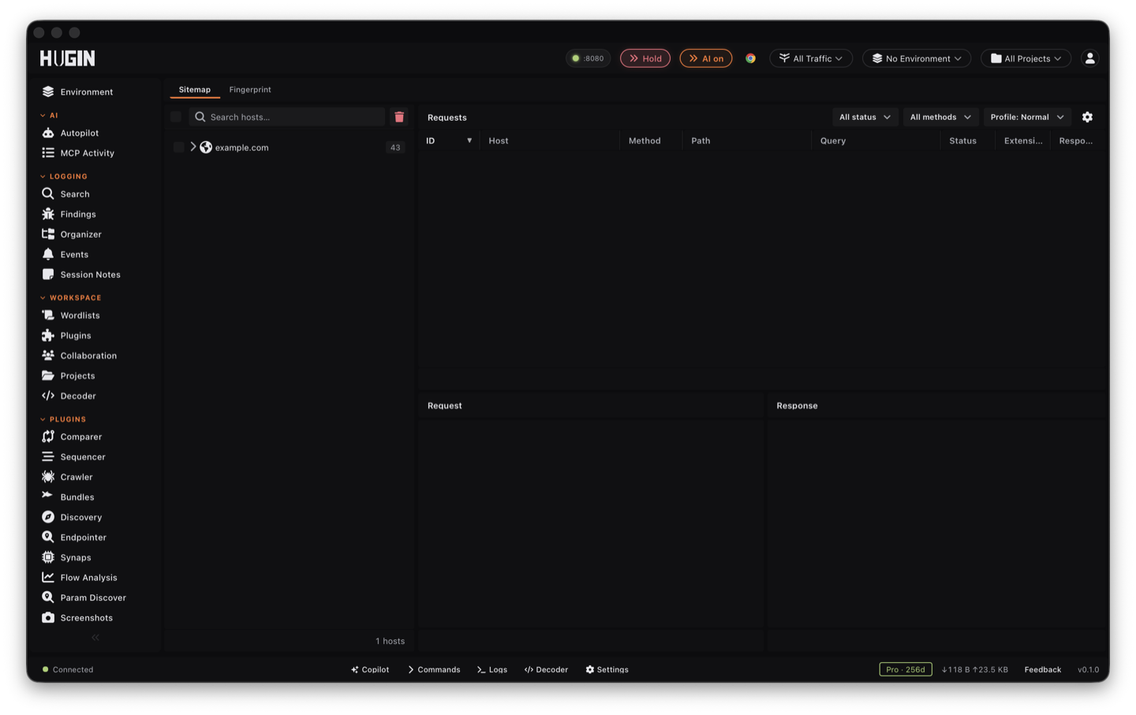
Task: Click the Feedback link
Action: (x=1042, y=669)
